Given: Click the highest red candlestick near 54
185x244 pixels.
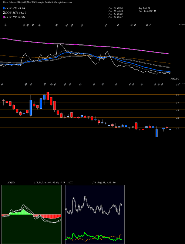Looking at the screenshot, I should coord(48,96).
